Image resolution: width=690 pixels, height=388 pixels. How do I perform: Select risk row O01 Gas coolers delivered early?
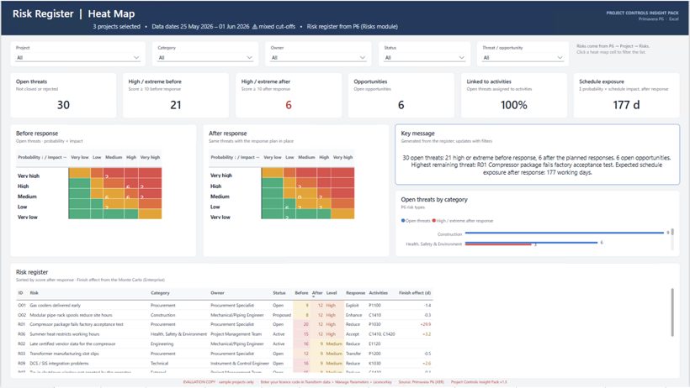point(225,305)
